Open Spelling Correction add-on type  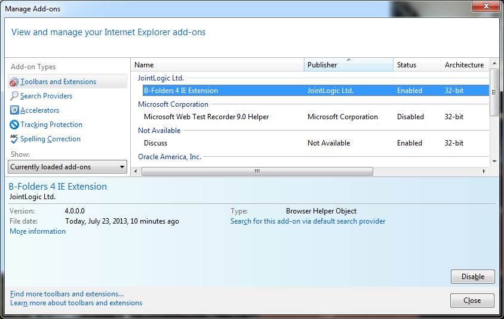51,139
